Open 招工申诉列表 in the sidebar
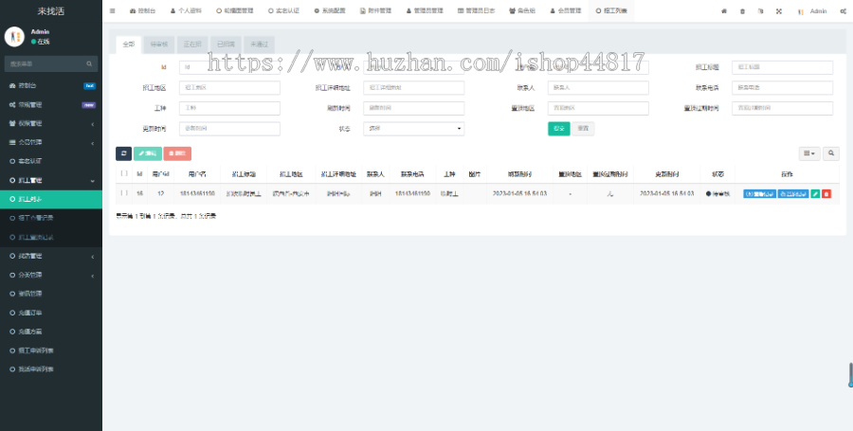Viewport: 853px width, 431px height. coord(51,350)
